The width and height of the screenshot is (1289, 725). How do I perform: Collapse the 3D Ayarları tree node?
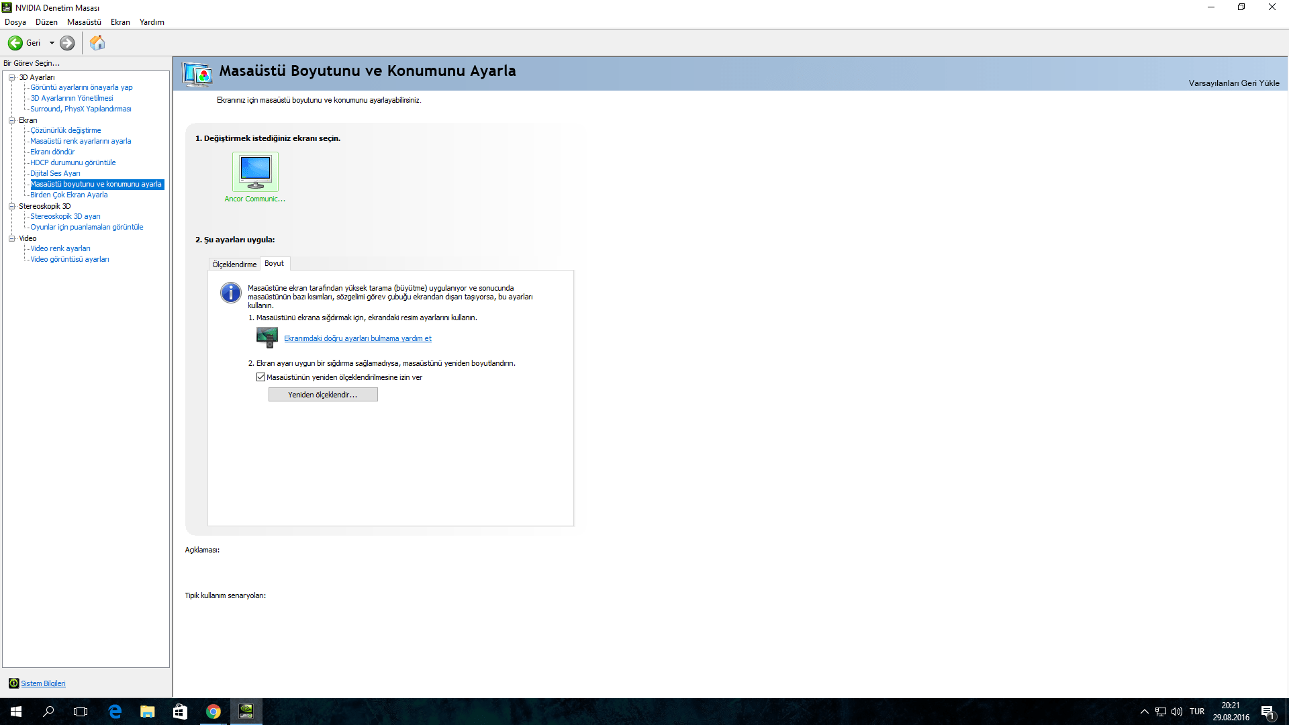pos(11,77)
